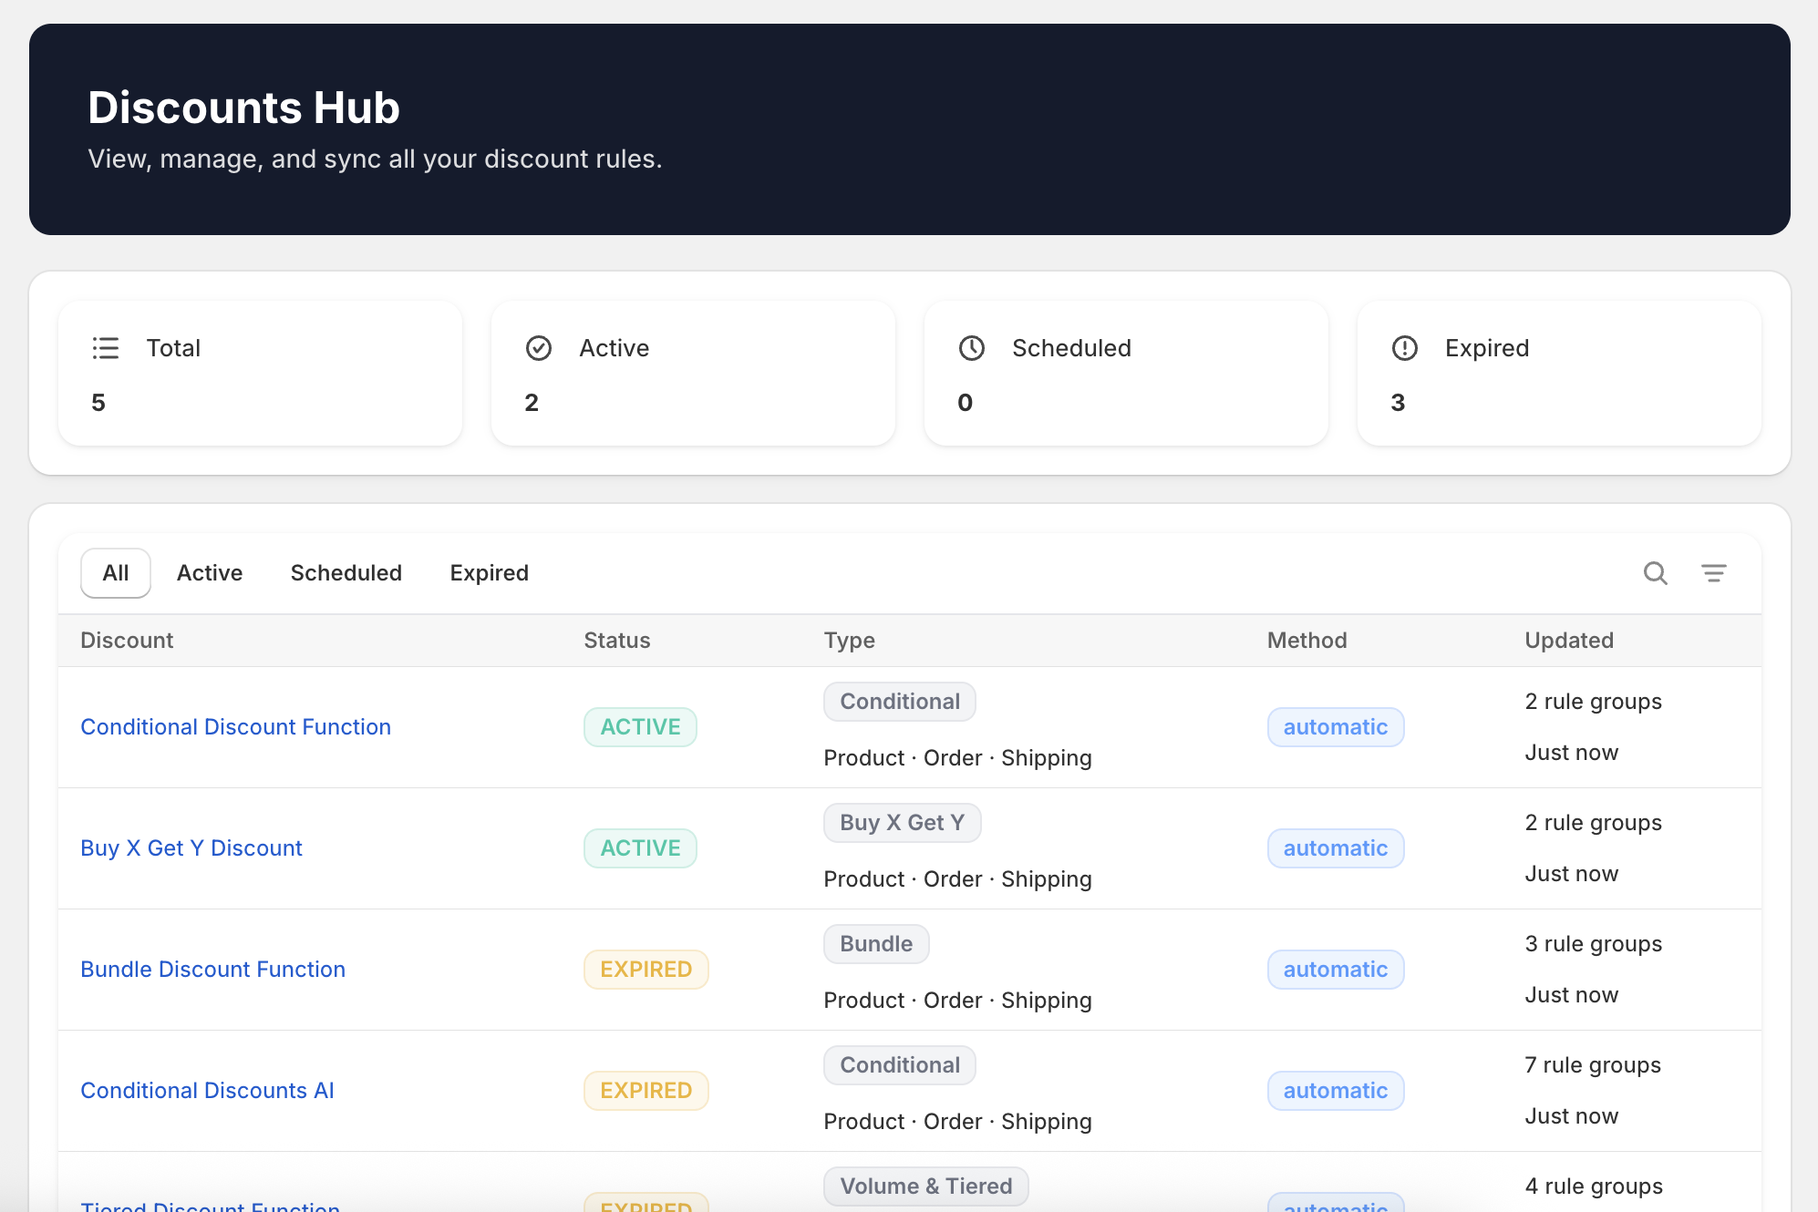Select the All filter tab
This screenshot has width=1818, height=1212.
pyautogui.click(x=115, y=572)
